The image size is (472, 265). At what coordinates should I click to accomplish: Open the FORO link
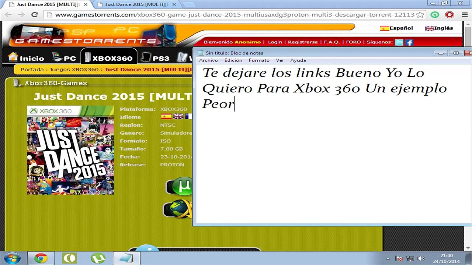coord(353,42)
